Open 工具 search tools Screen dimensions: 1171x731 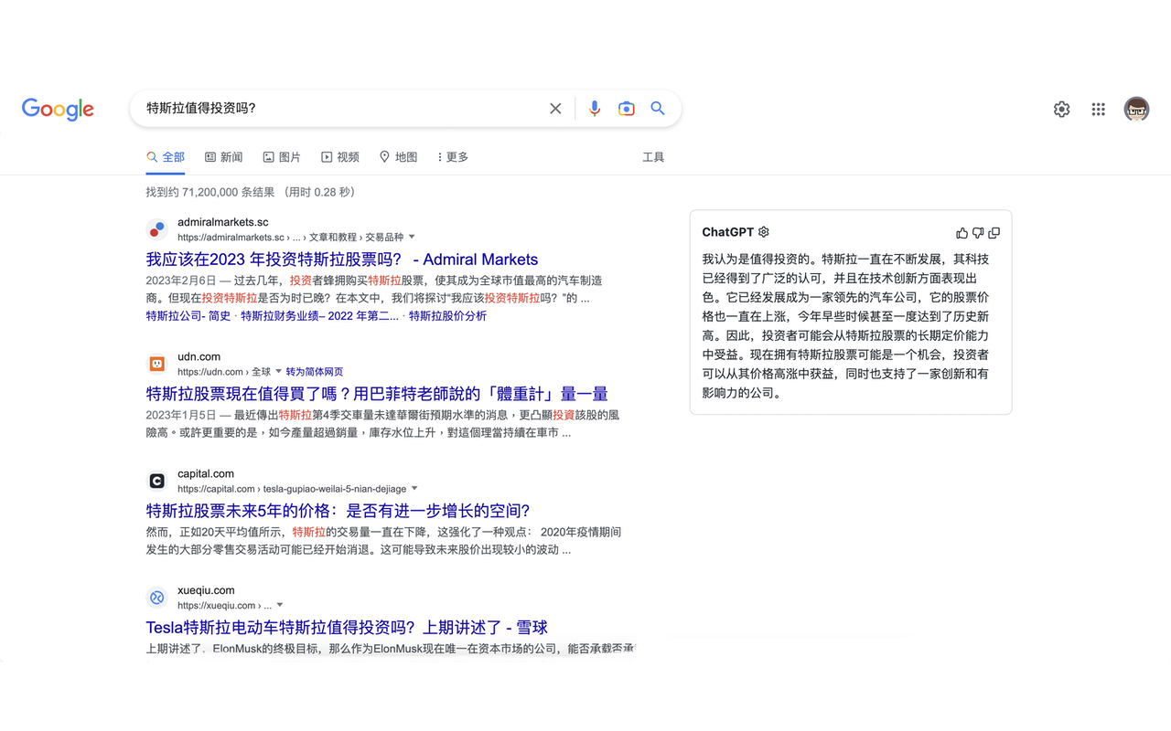point(653,157)
